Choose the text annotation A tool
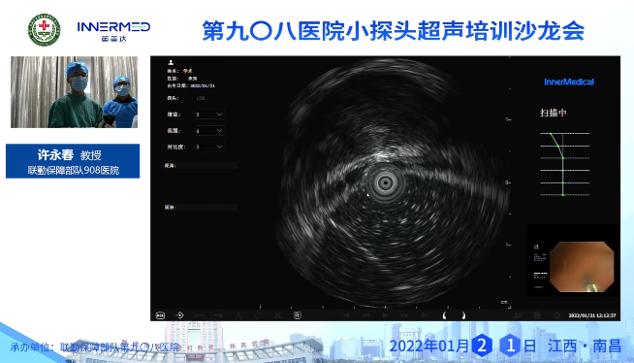 click(x=238, y=315)
